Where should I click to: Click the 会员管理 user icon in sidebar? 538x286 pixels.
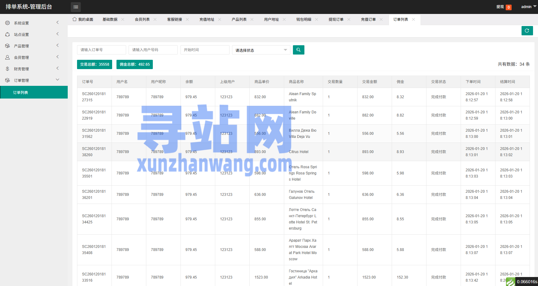click(x=7, y=57)
